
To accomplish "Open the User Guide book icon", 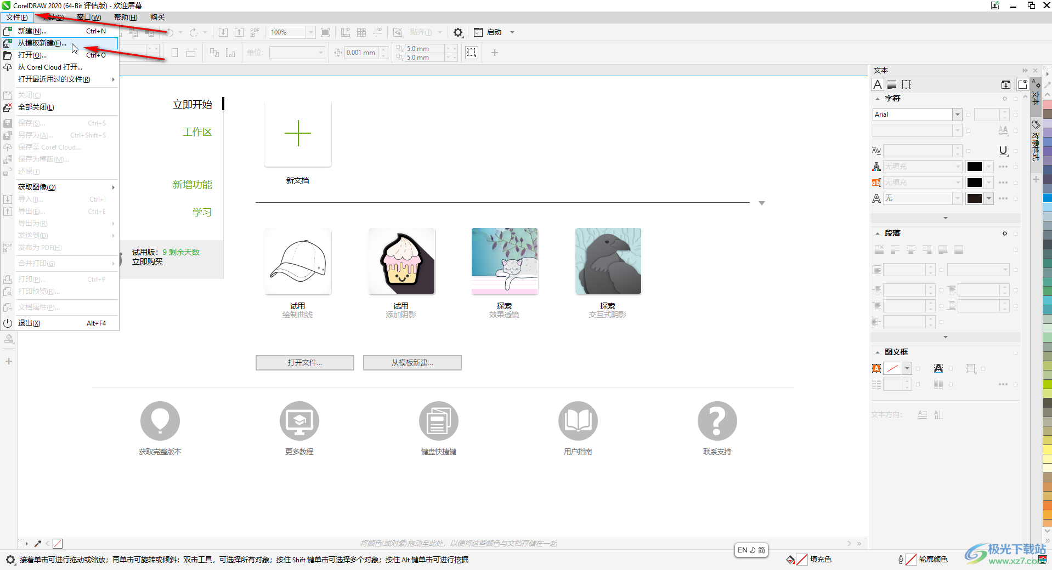I will 578,421.
